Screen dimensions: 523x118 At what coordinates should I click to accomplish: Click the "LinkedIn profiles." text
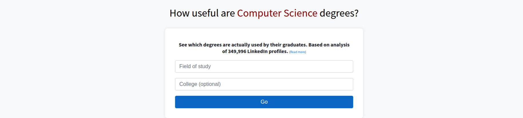[x=268, y=51]
